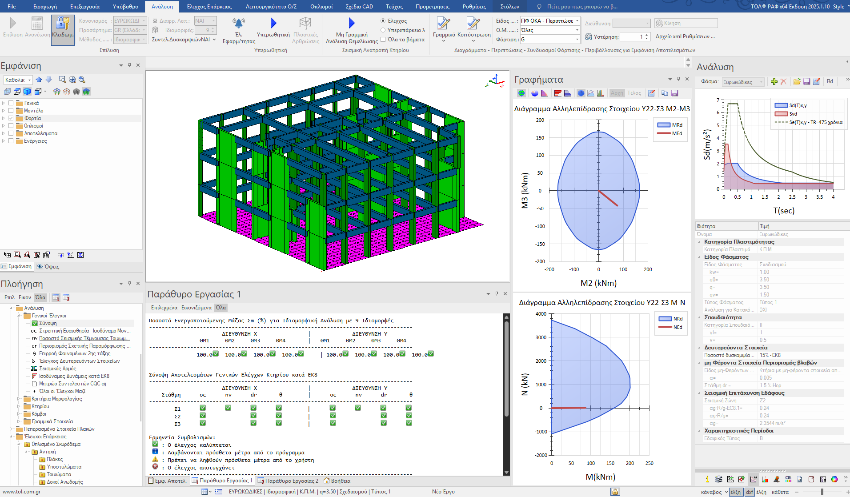Click the Κλείδωμα lock icon
The image size is (850, 497).
63,24
